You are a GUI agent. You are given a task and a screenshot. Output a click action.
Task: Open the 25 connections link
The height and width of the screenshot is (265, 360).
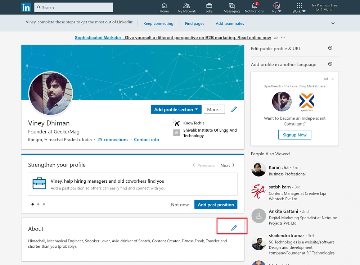(113, 140)
